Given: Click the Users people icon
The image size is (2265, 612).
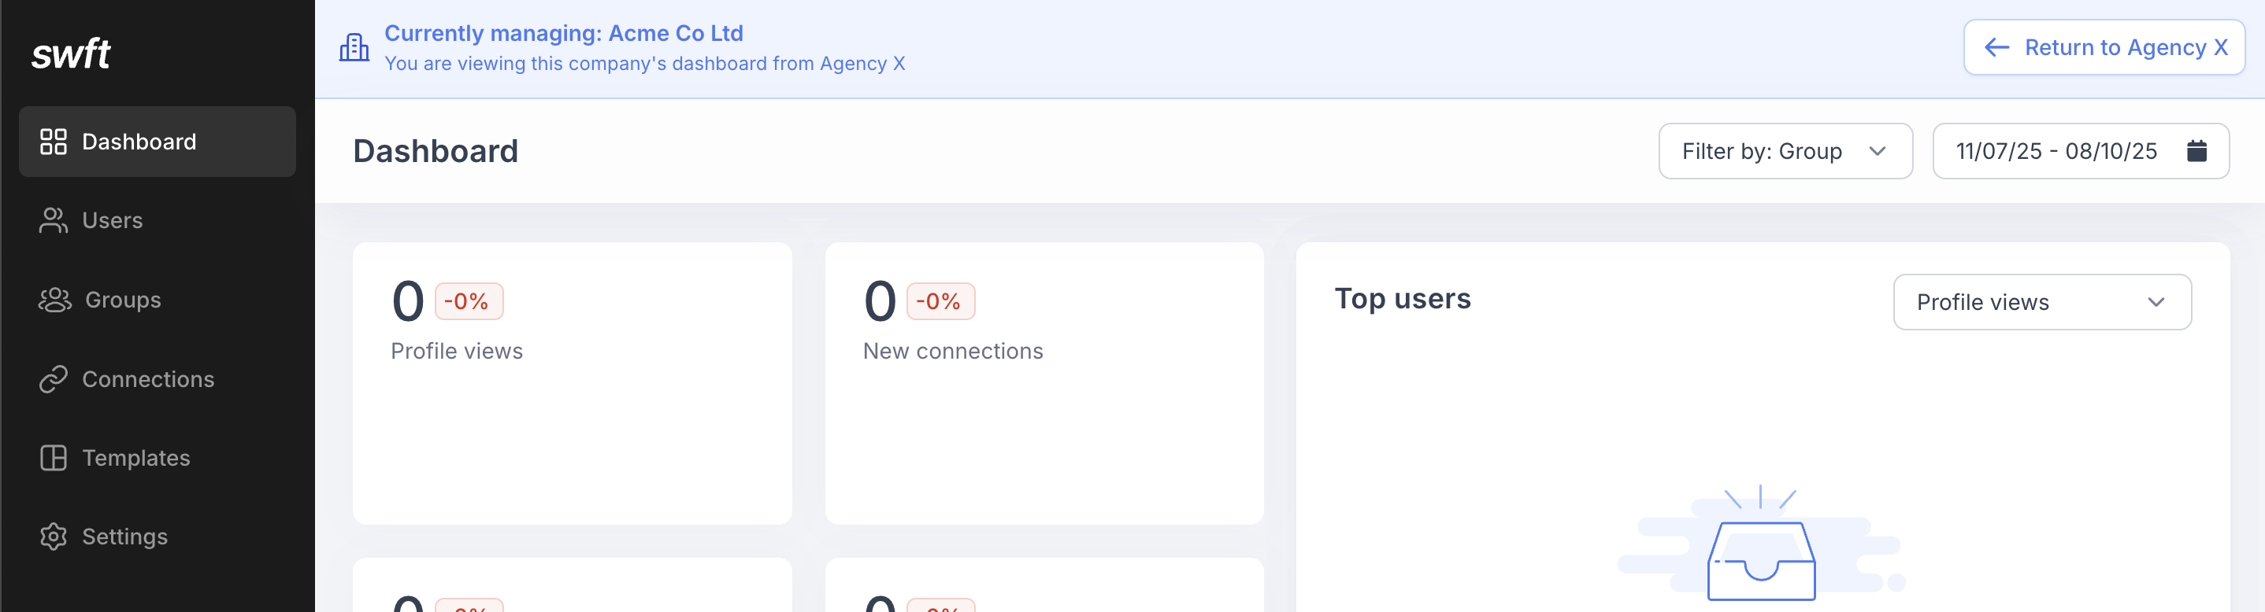Looking at the screenshot, I should (53, 220).
